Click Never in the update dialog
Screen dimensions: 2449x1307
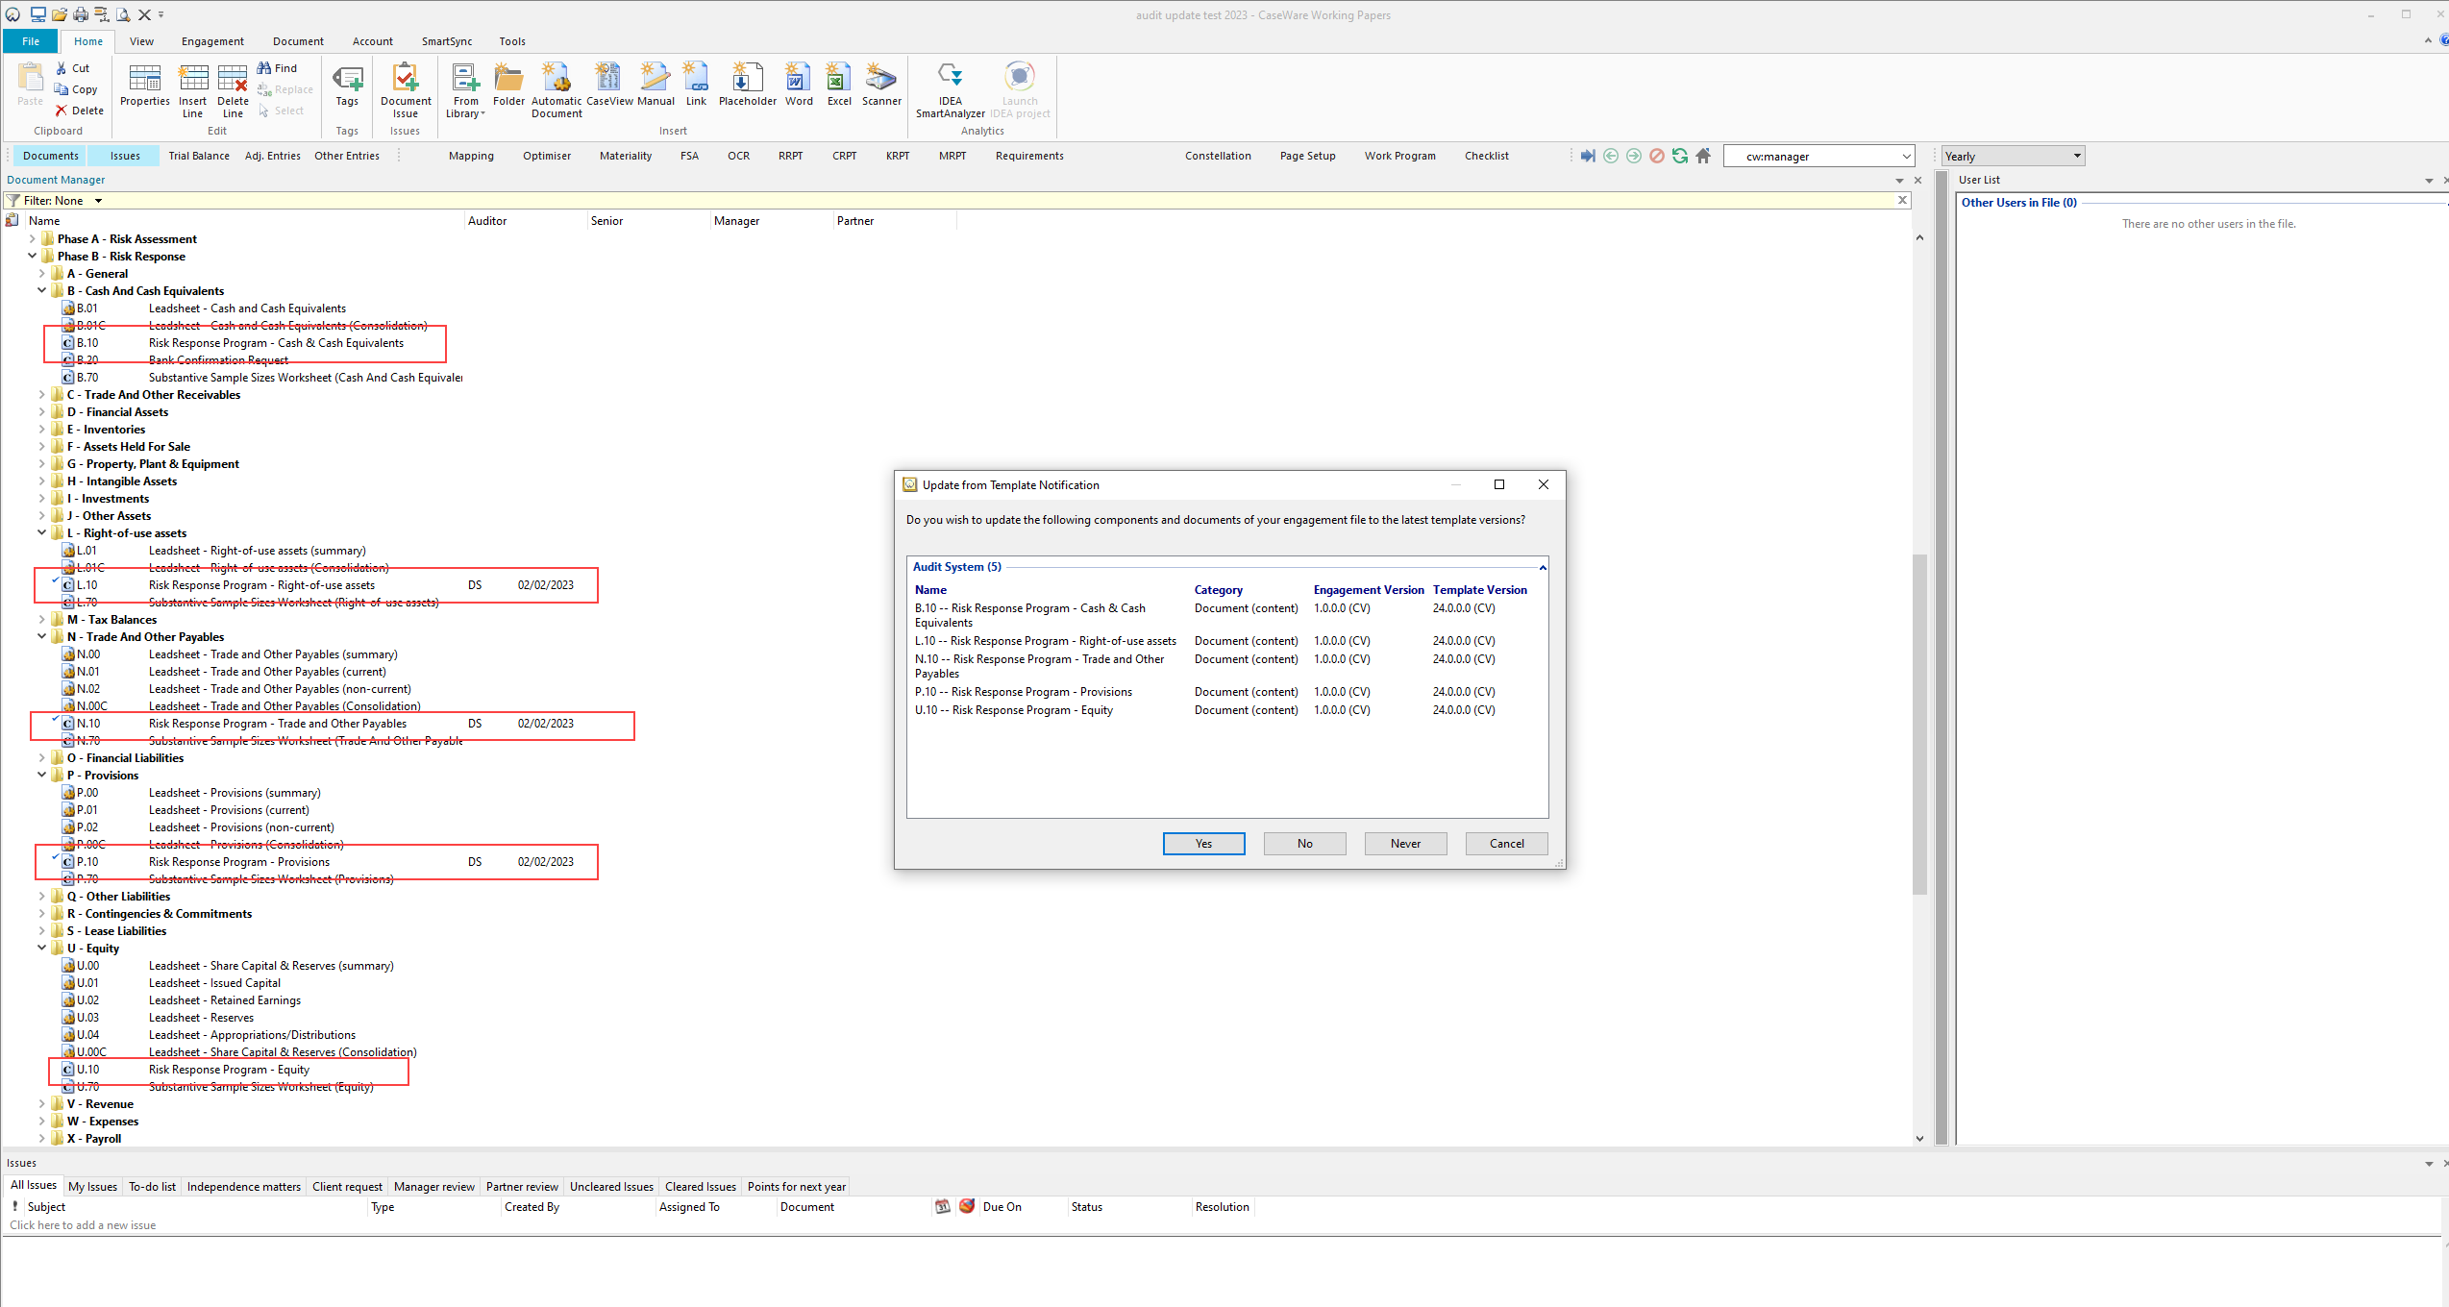tap(1405, 844)
